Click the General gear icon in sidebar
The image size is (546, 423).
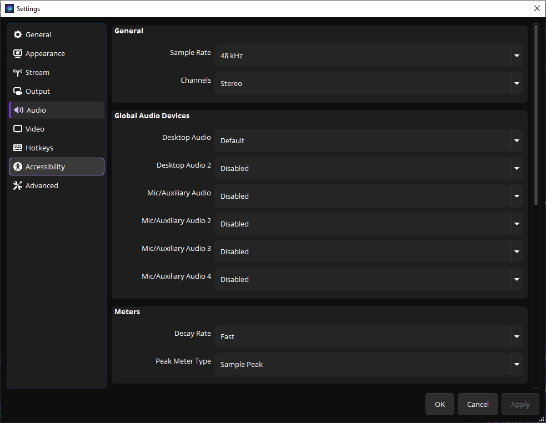click(x=18, y=34)
